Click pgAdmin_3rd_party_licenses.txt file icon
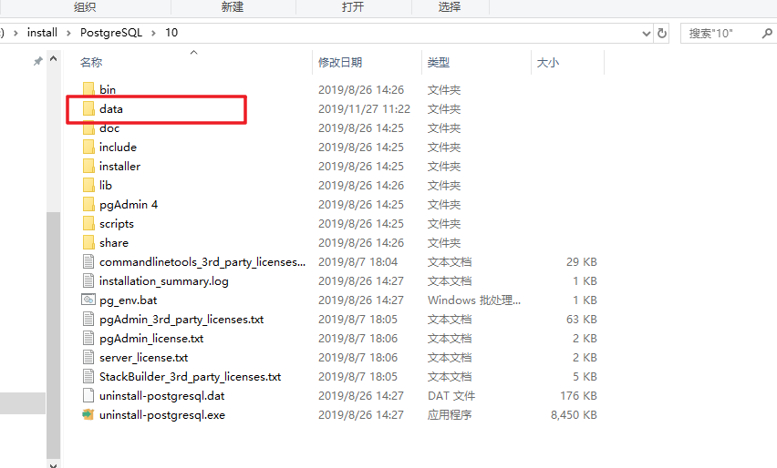The height and width of the screenshot is (468, 777). (88, 319)
